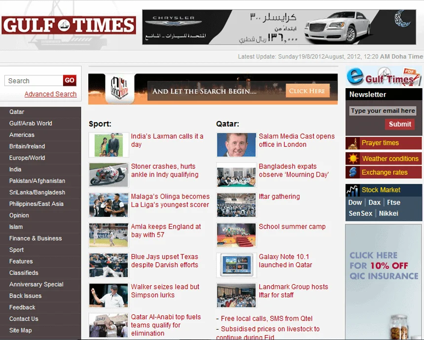This screenshot has width=424, height=340.
Task: Open the 'Iftar gathering' article link
Action: point(280,197)
